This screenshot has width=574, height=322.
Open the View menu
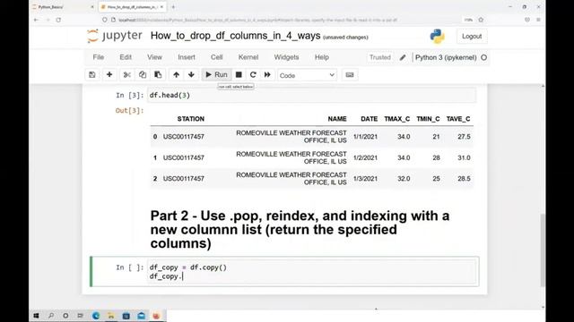154,57
